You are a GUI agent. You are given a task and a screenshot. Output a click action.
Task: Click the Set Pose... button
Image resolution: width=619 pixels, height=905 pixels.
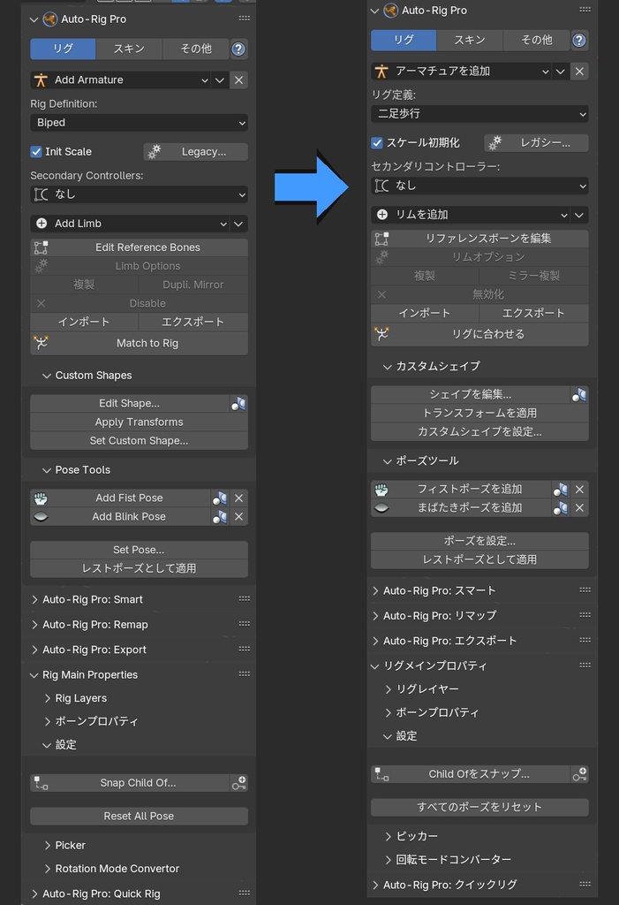(139, 550)
